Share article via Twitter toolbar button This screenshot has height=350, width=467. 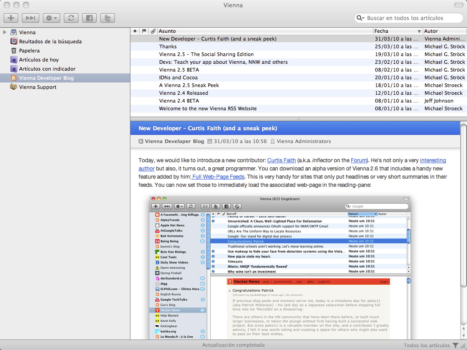(108, 18)
